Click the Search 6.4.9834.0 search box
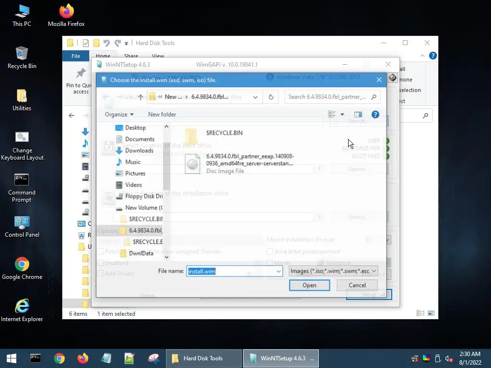This screenshot has width=491, height=368. [x=332, y=97]
